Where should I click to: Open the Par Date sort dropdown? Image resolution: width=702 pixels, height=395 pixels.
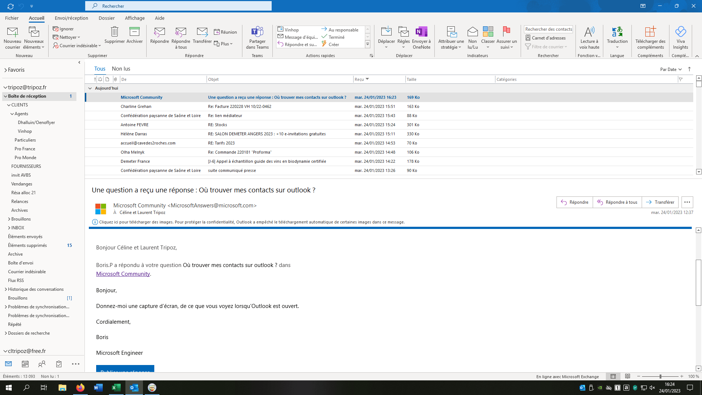coord(671,69)
